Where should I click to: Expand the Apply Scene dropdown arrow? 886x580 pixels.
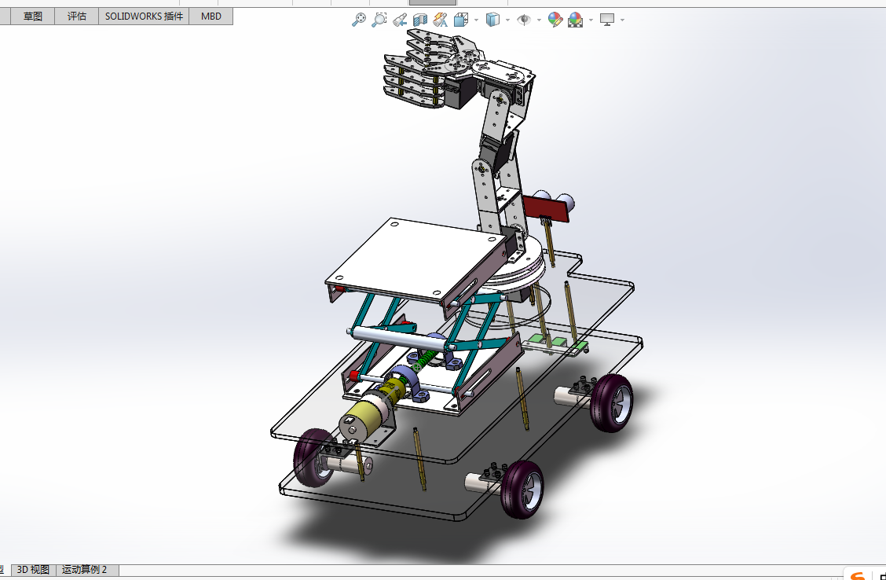pos(591,20)
